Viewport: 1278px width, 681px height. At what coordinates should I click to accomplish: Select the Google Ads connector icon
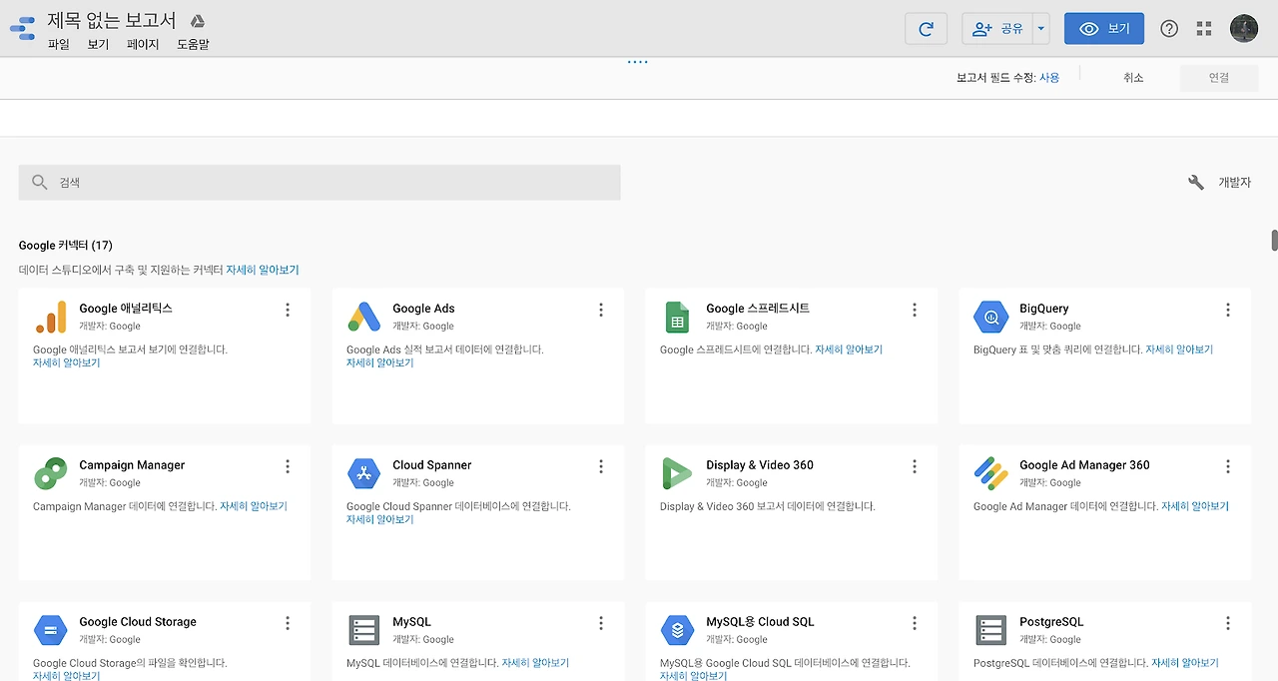(364, 317)
